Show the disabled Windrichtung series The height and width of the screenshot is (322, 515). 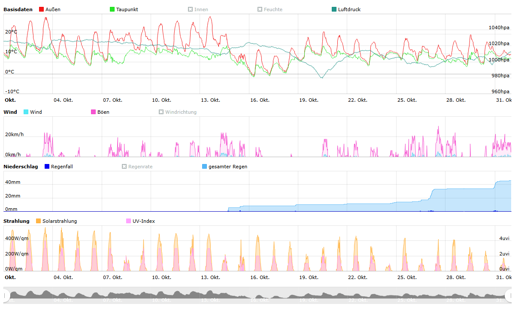coord(177,112)
